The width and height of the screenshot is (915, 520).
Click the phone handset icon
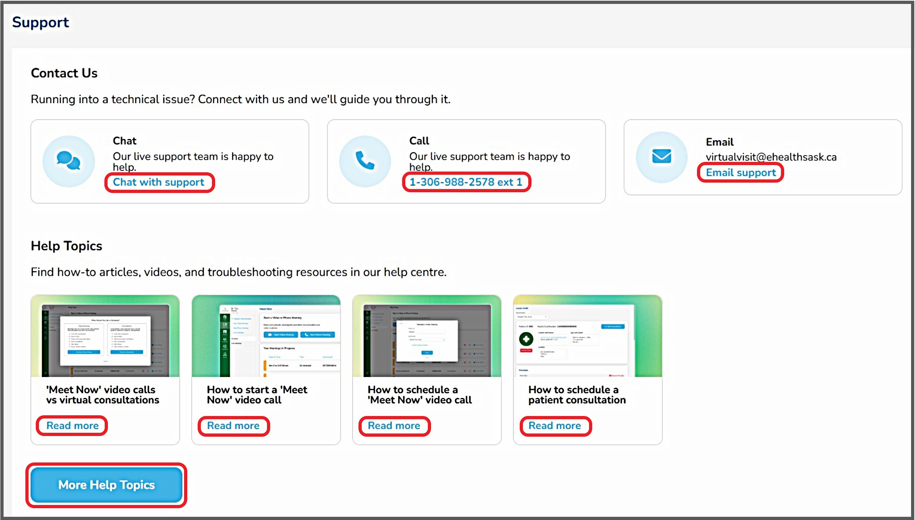(x=365, y=160)
